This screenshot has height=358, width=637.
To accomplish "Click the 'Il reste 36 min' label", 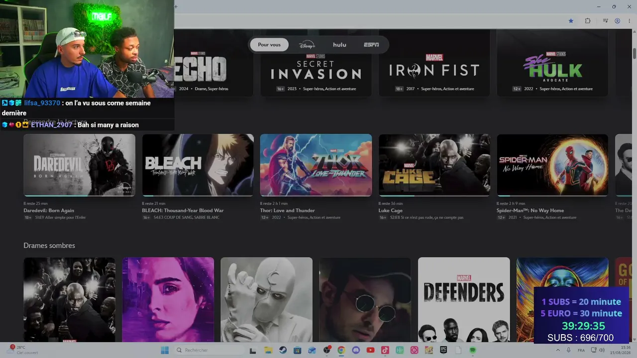I will [x=390, y=203].
